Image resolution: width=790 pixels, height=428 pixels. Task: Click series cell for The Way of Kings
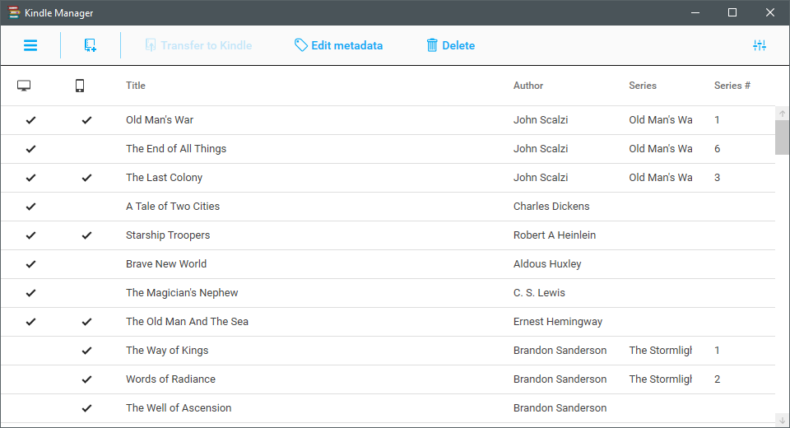661,351
